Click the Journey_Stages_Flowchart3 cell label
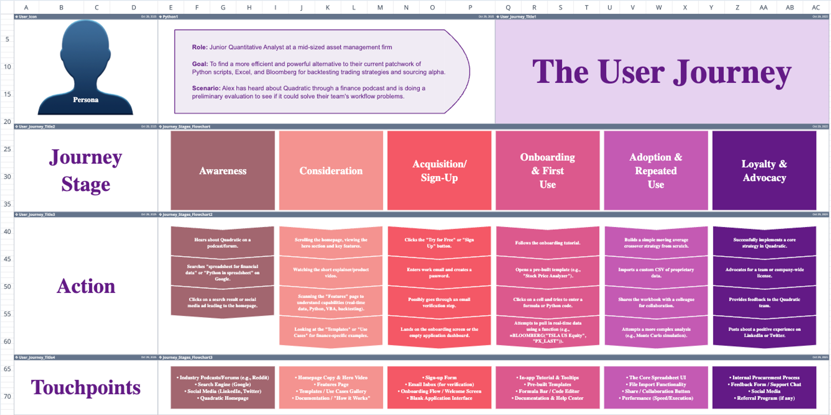This screenshot has height=415, width=831. pyautogui.click(x=186, y=357)
